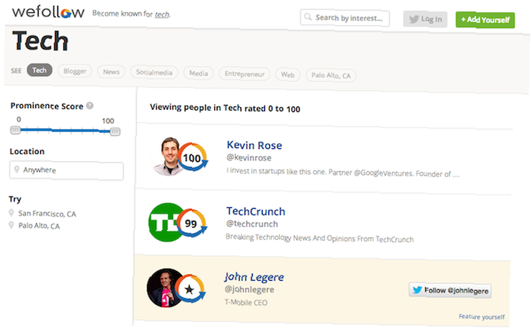Try the San Francisco, CA location
Viewport: 531px width, 334px height.
coord(47,214)
